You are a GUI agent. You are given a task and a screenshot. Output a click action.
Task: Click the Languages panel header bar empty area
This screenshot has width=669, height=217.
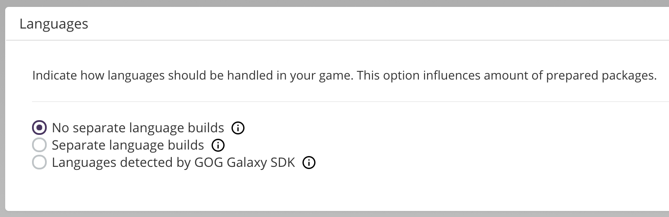376,24
